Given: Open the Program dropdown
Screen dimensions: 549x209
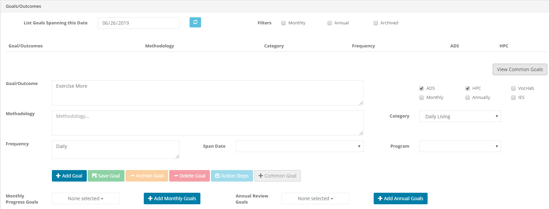Looking at the screenshot, I should (460, 146).
